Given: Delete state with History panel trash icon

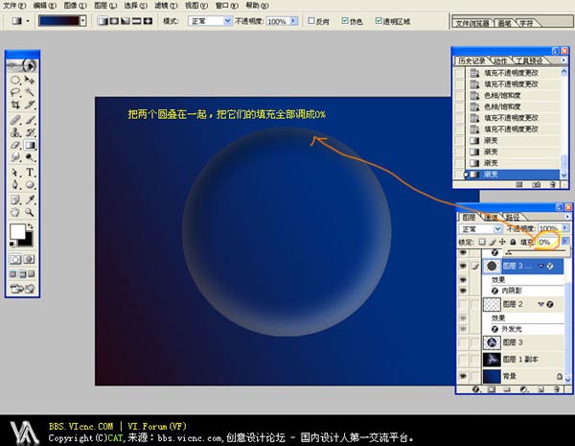Looking at the screenshot, I should (x=553, y=184).
